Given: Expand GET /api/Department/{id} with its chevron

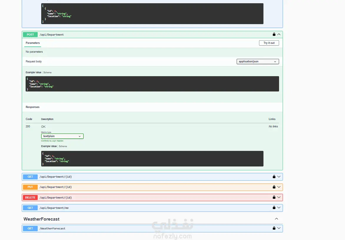Looking at the screenshot, I should click(279, 176).
